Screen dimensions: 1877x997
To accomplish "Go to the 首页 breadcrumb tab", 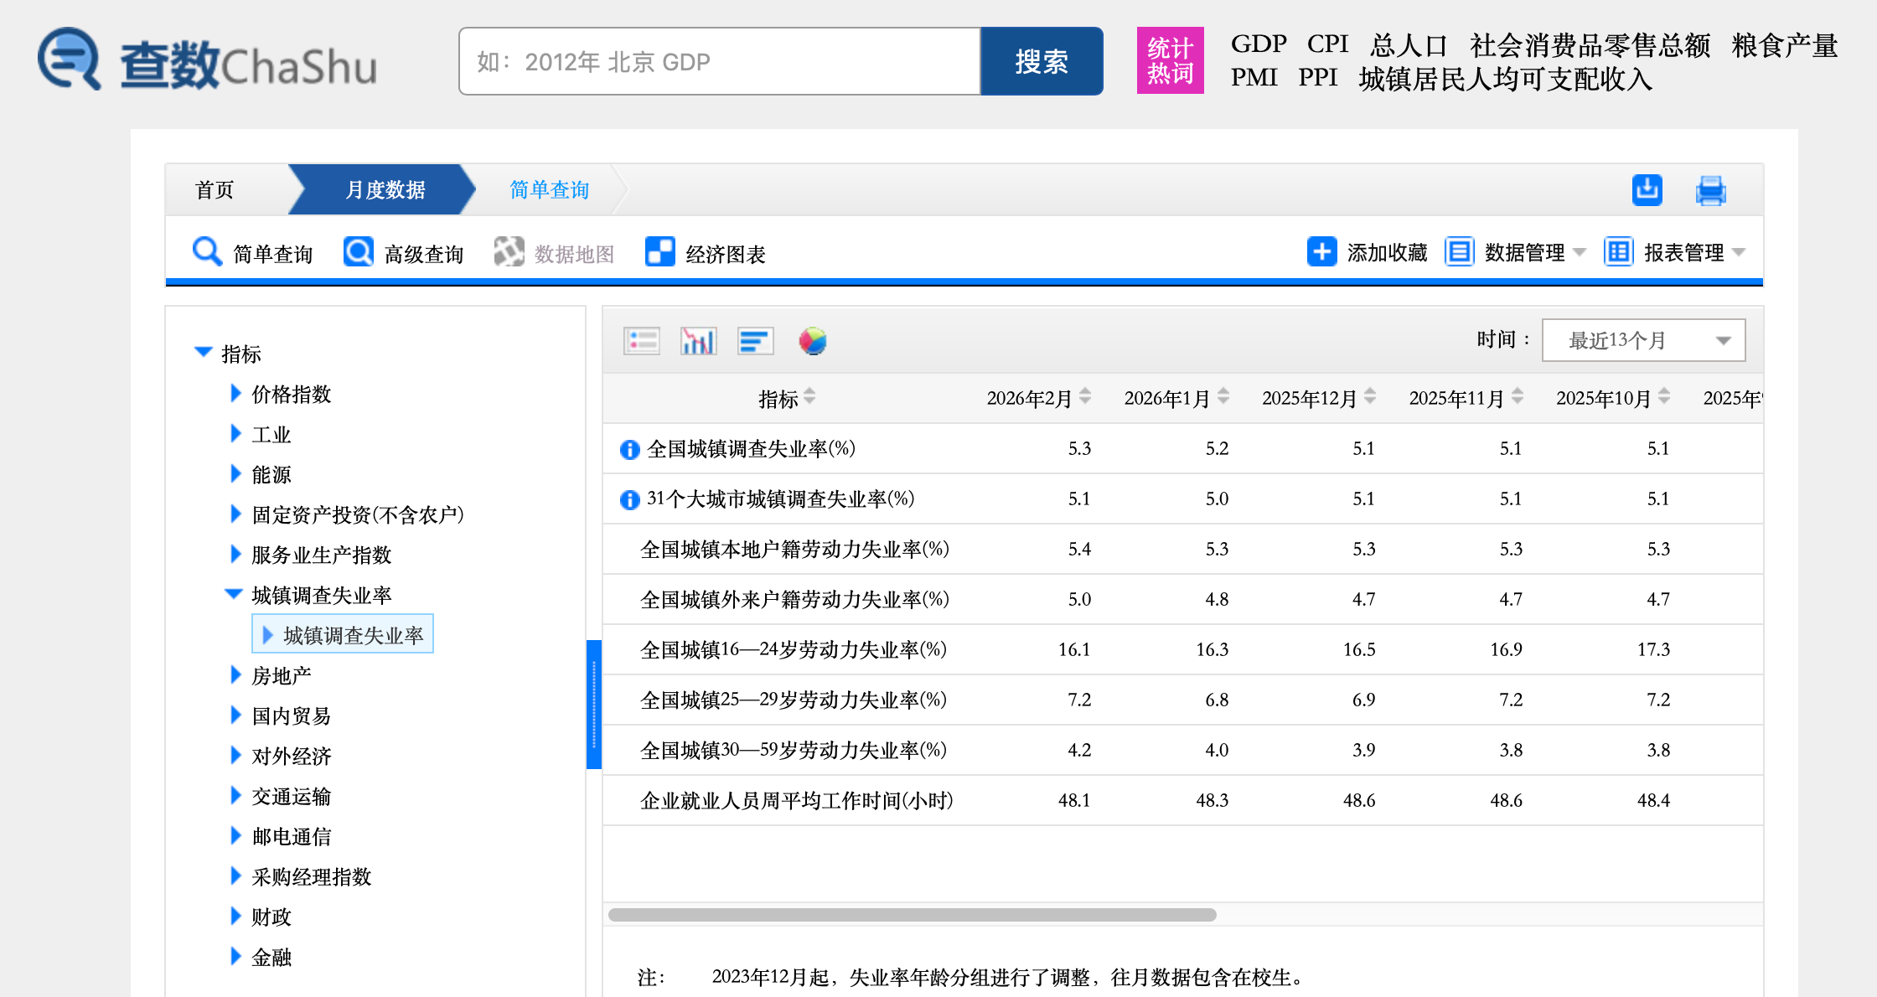I will (215, 190).
